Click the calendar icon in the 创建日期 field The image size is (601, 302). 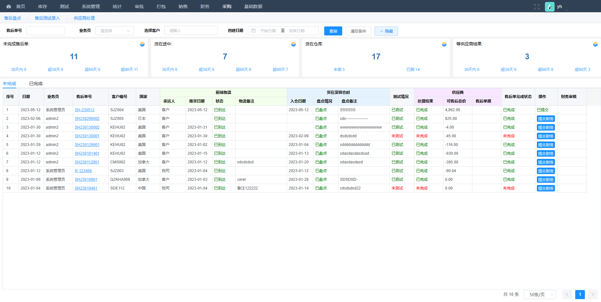254,31
